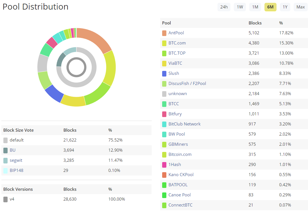The width and height of the screenshot is (308, 211).
Task: Click the BIP148 vote link
Action: click(x=17, y=170)
